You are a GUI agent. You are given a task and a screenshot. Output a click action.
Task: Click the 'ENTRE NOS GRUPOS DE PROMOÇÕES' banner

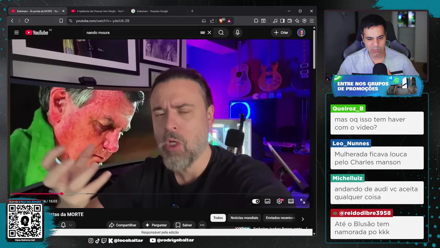(x=377, y=86)
